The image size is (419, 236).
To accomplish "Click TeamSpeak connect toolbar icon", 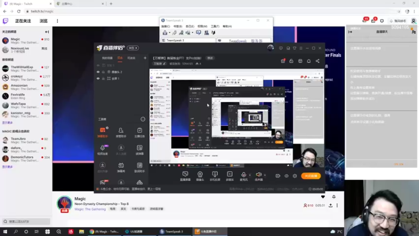I will (x=165, y=33).
